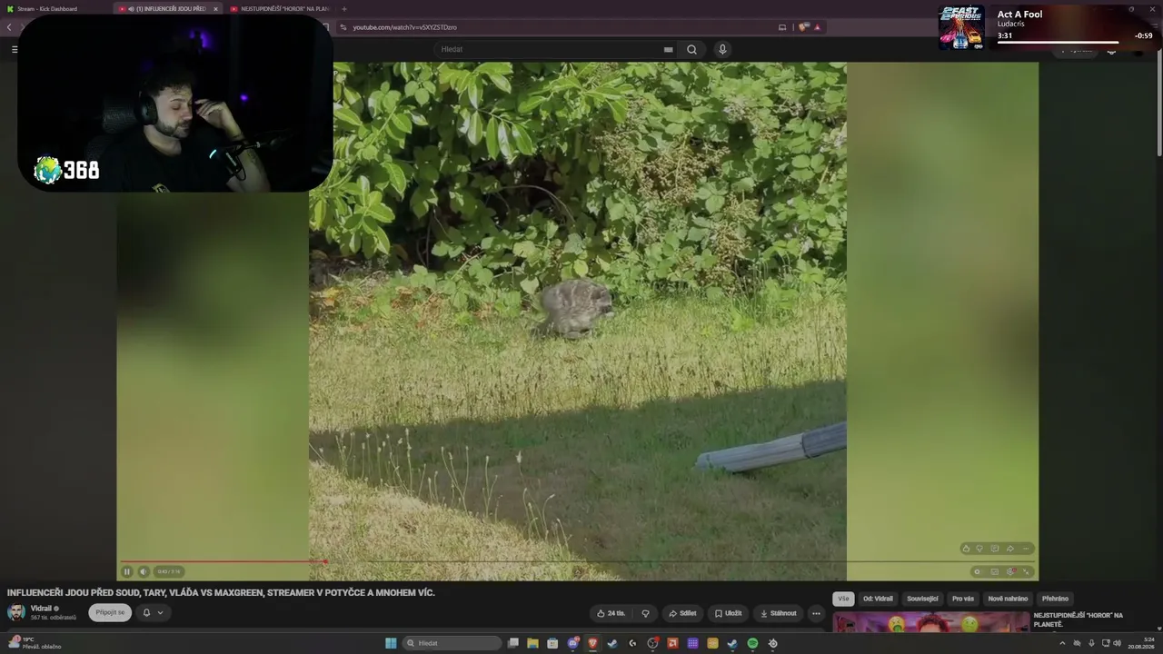Open the weather widget on taskbar
This screenshot has height=654, width=1163.
tap(33, 643)
